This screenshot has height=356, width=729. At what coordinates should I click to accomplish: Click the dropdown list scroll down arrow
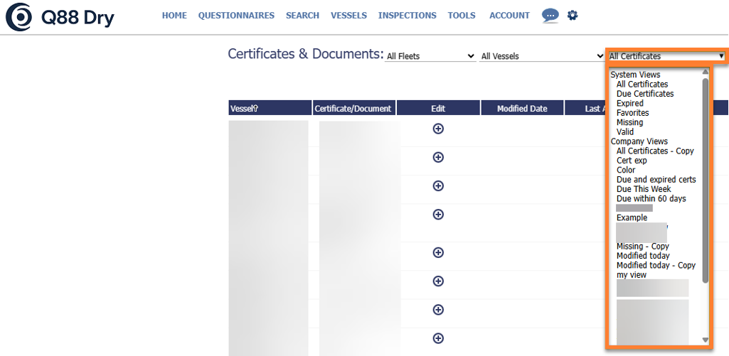(x=706, y=340)
